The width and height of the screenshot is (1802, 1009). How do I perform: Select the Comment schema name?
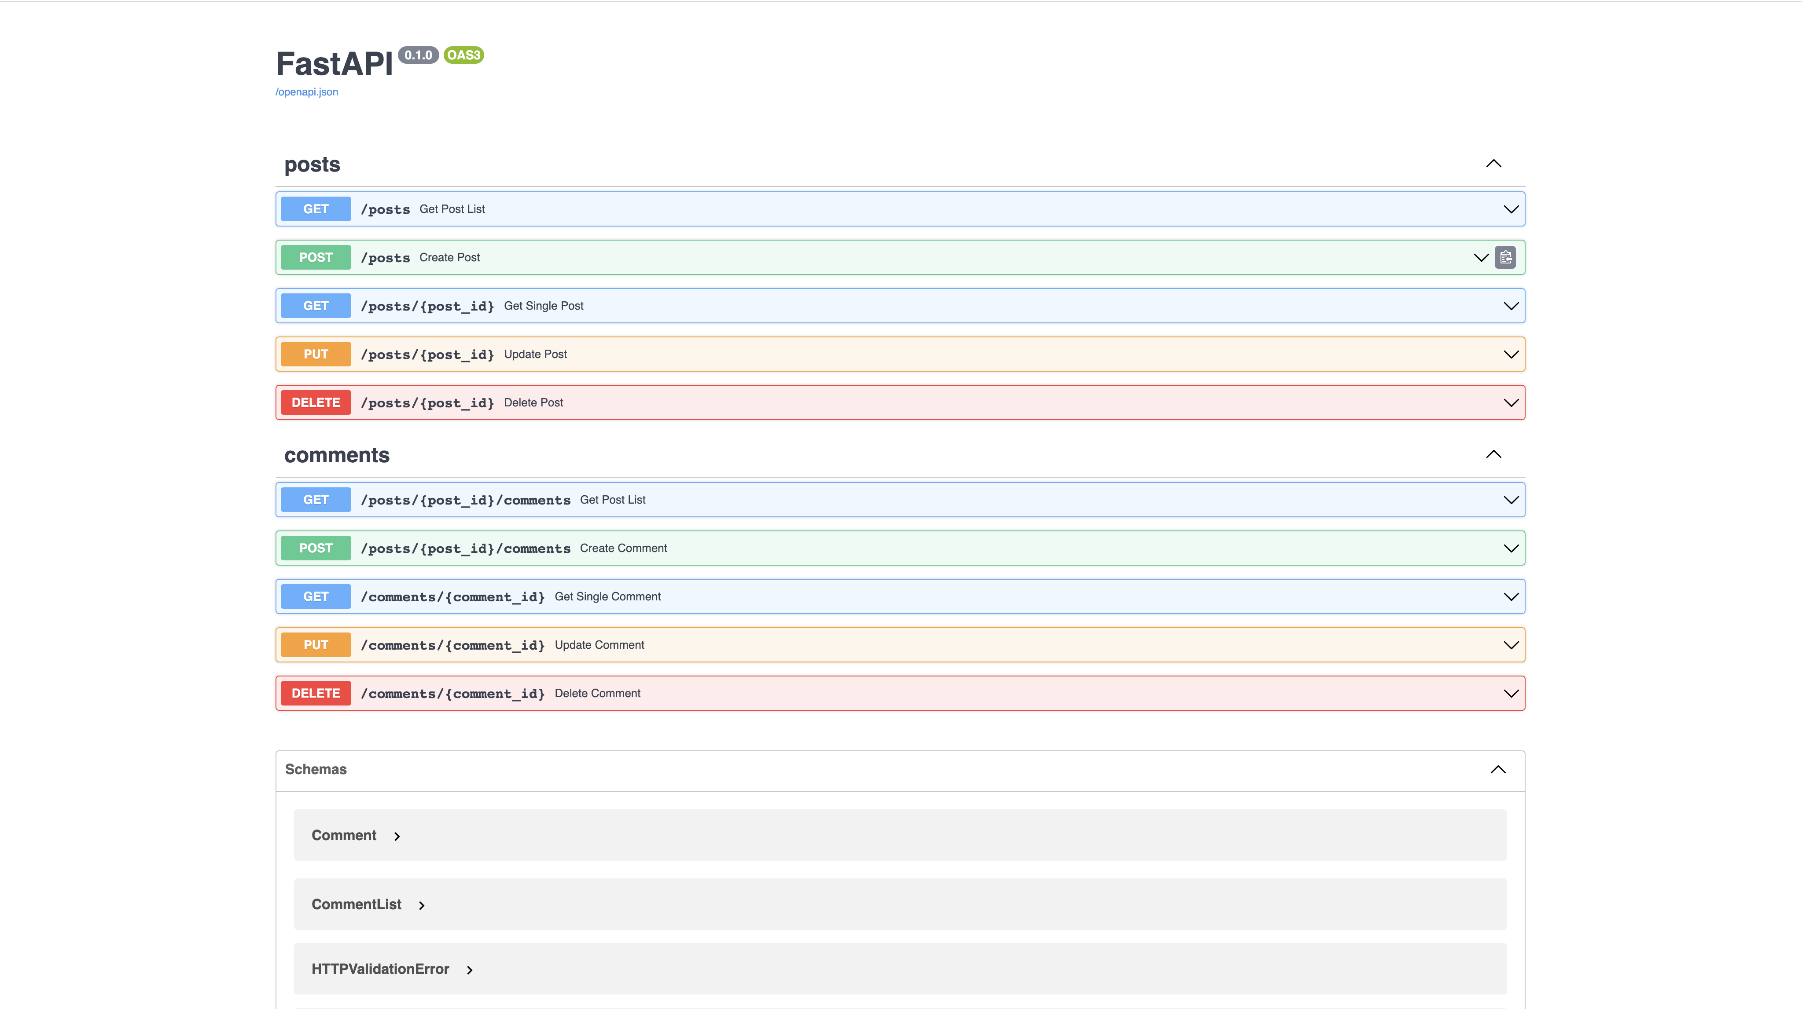pyautogui.click(x=343, y=836)
